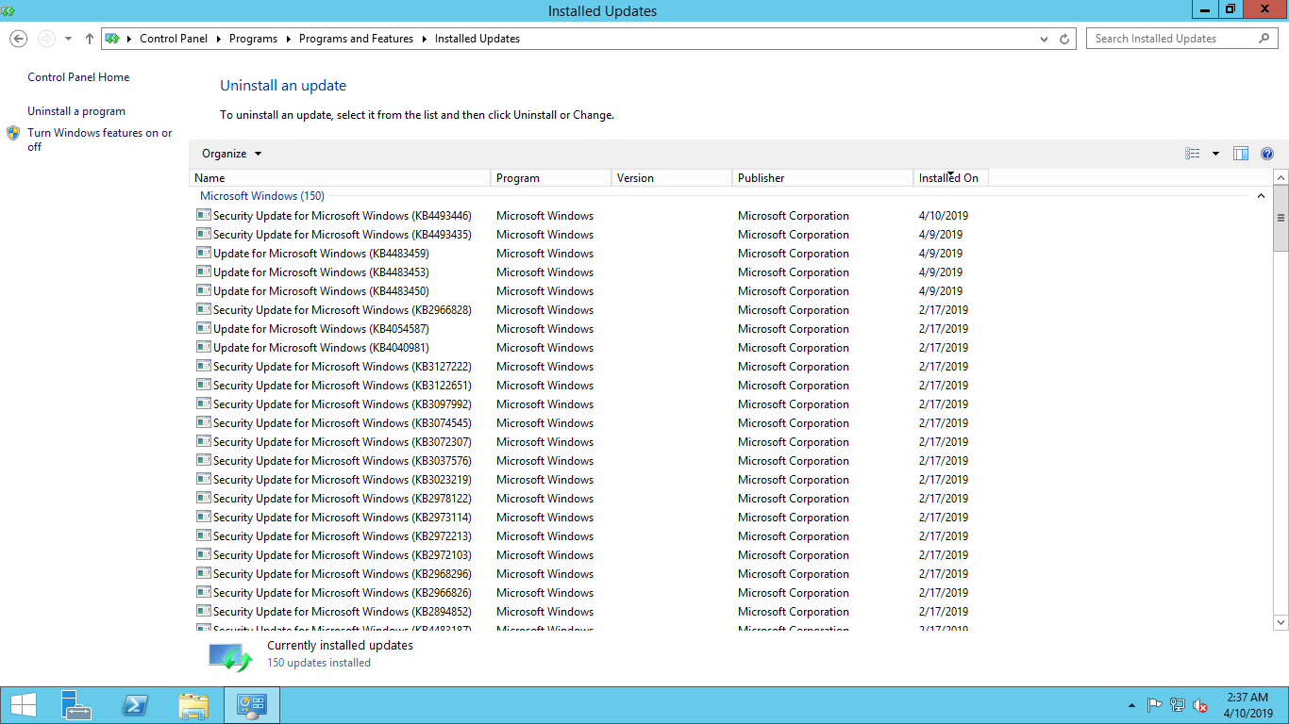Change the view using the view icon
The image size is (1289, 724).
(1193, 154)
